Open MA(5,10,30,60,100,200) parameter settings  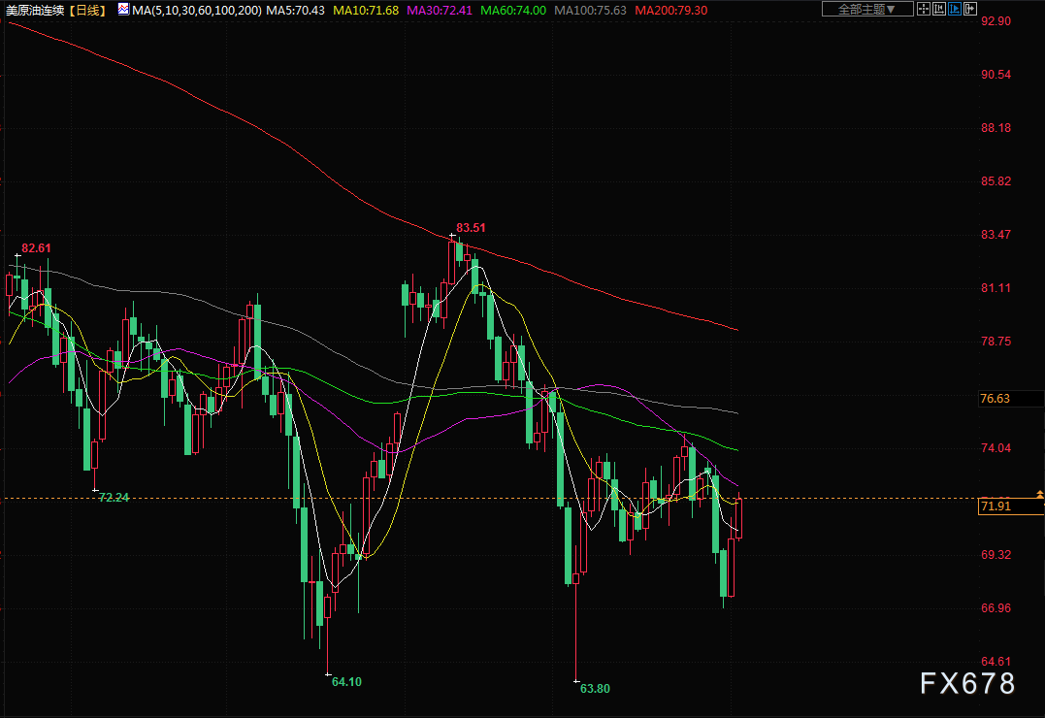coord(197,10)
